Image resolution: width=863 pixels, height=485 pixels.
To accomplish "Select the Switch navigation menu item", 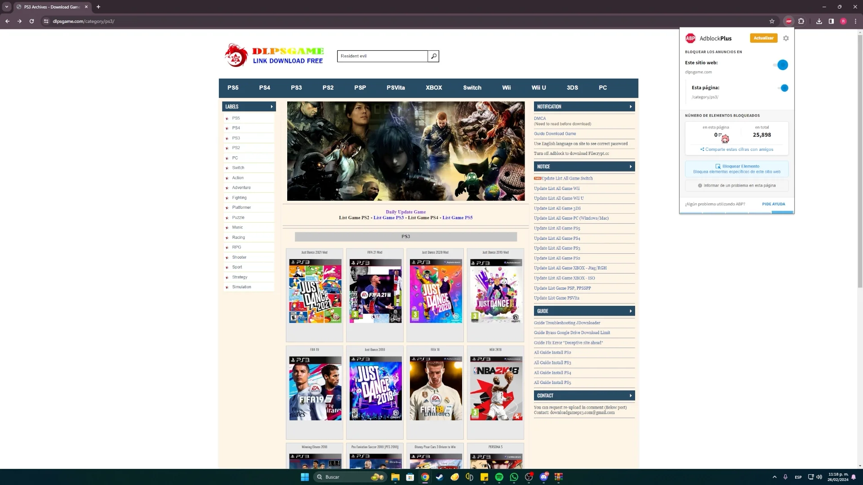I will tap(472, 88).
